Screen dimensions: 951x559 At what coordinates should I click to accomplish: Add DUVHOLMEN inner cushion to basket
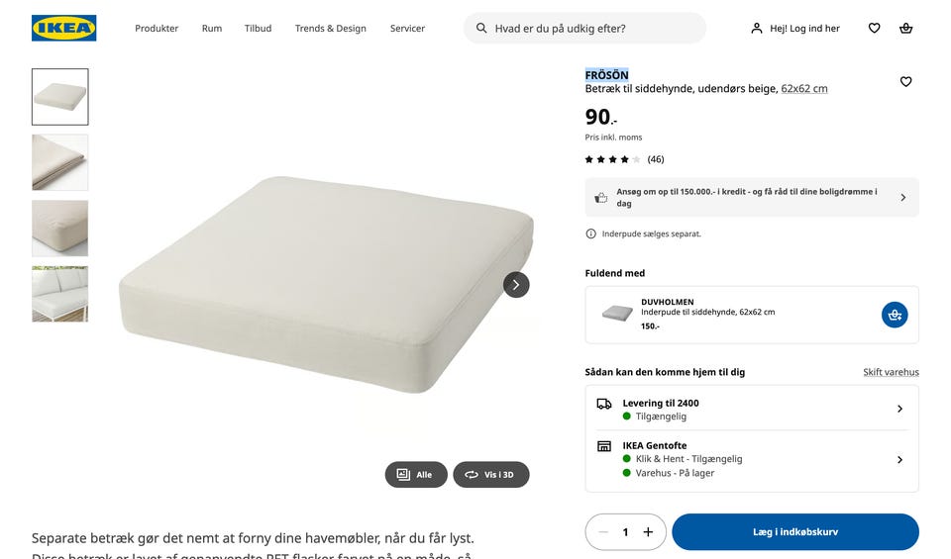pyautogui.click(x=894, y=315)
